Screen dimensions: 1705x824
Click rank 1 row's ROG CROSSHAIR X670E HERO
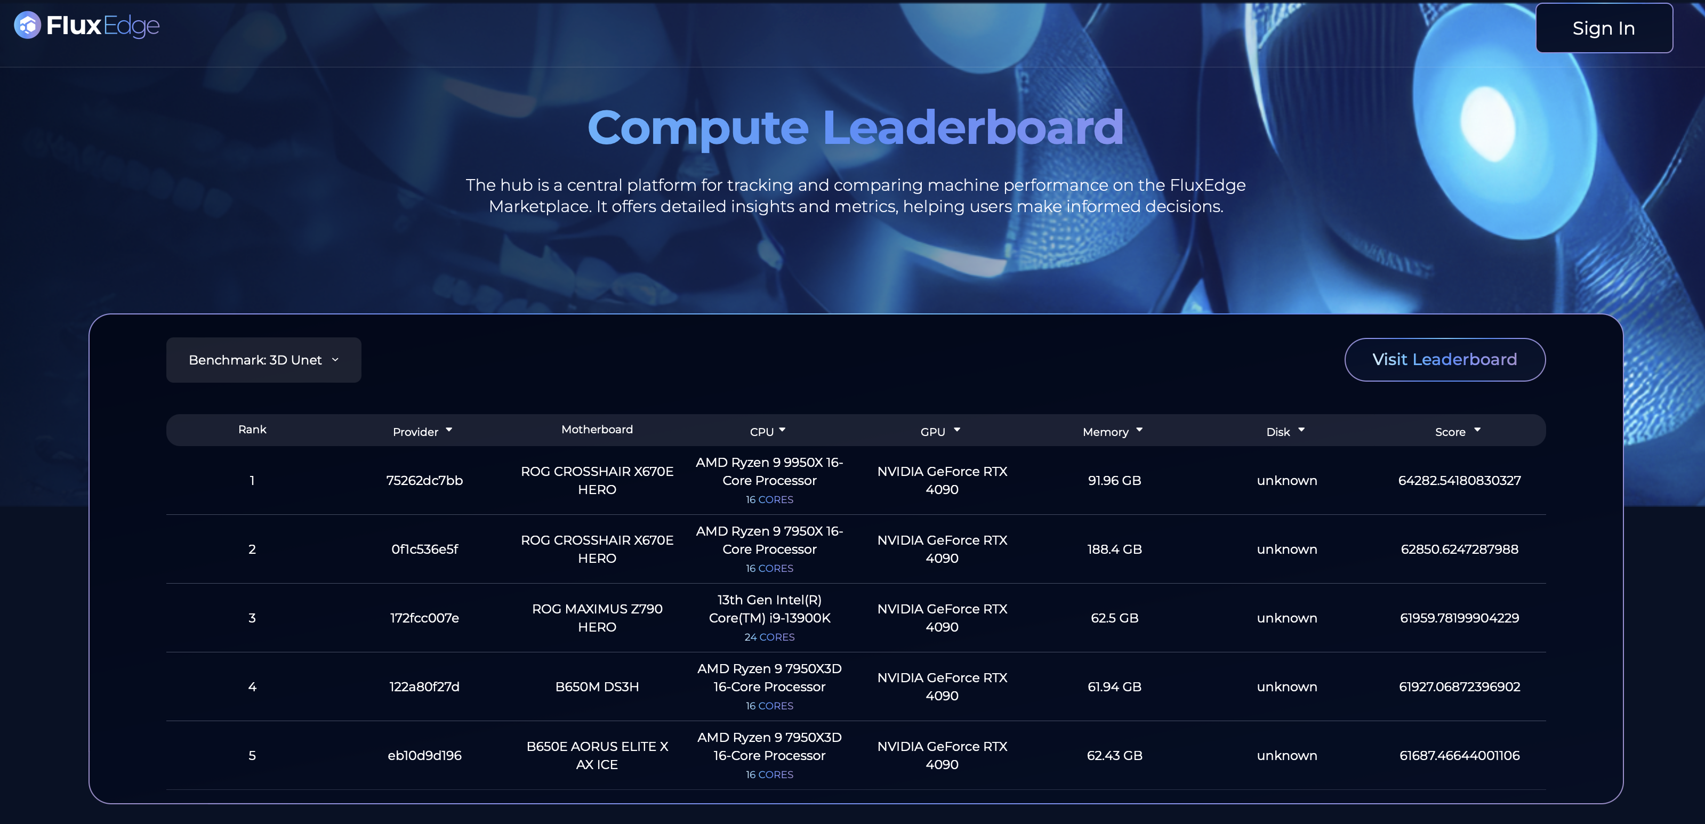coord(597,481)
